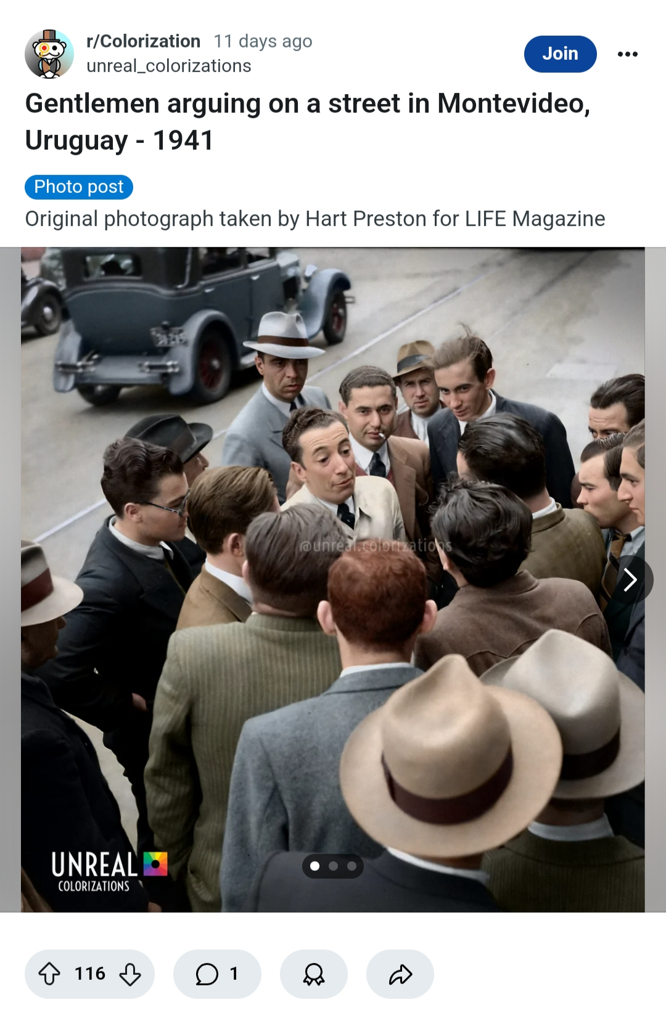Select the first carousel dot indicator

315,866
